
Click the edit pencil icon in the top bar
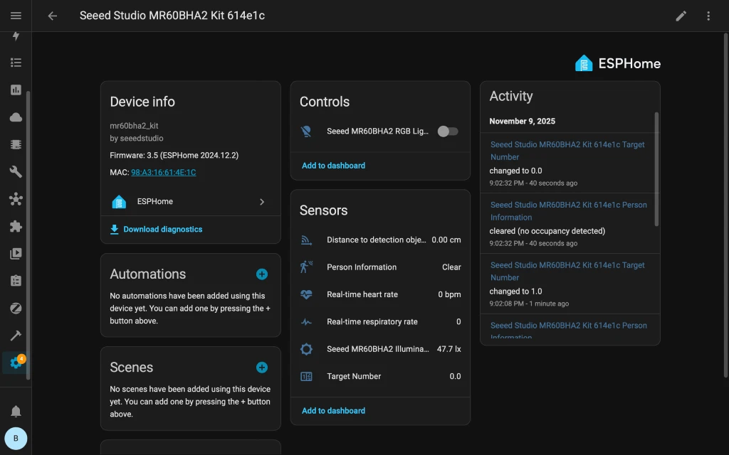coord(681,16)
